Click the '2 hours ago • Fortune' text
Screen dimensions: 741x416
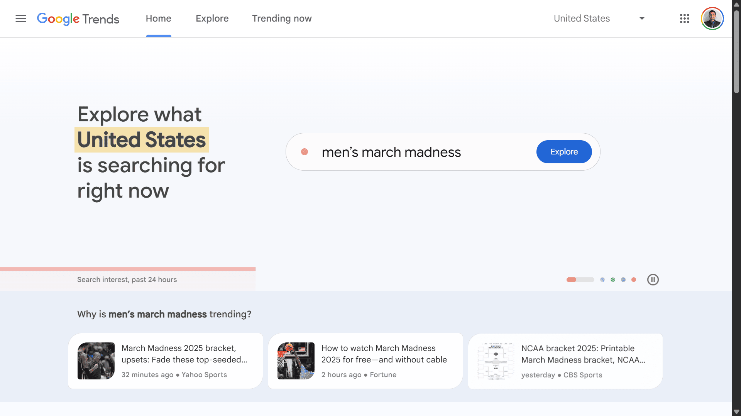pyautogui.click(x=359, y=375)
